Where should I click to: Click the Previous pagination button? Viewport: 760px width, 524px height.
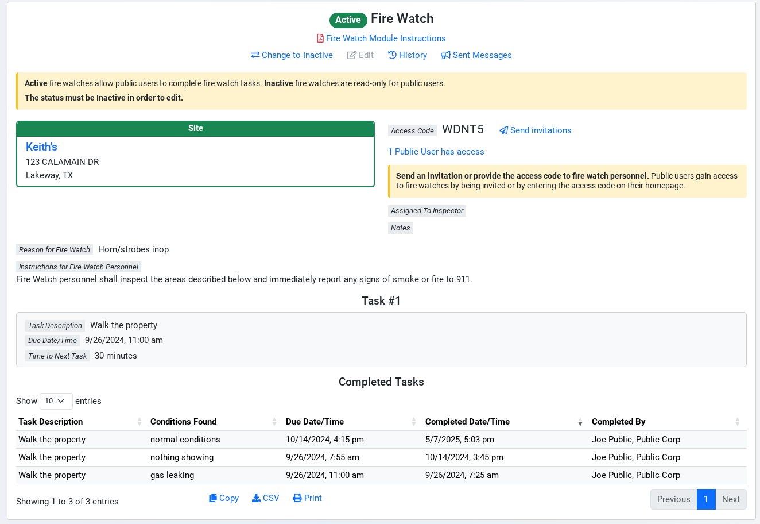pos(673,499)
